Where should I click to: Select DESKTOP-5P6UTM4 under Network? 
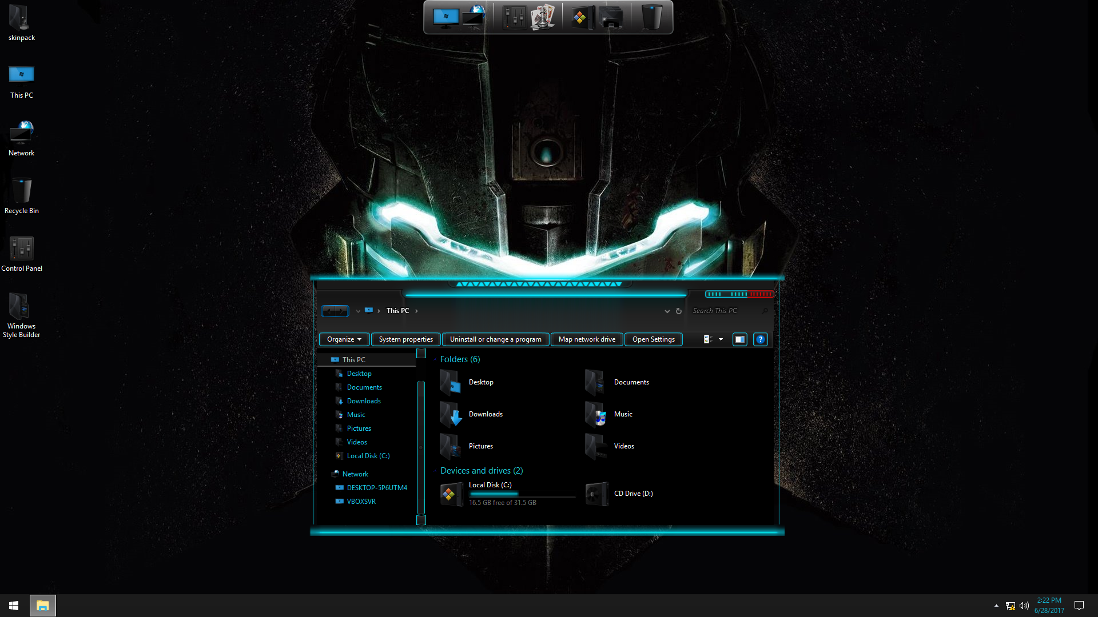point(376,488)
